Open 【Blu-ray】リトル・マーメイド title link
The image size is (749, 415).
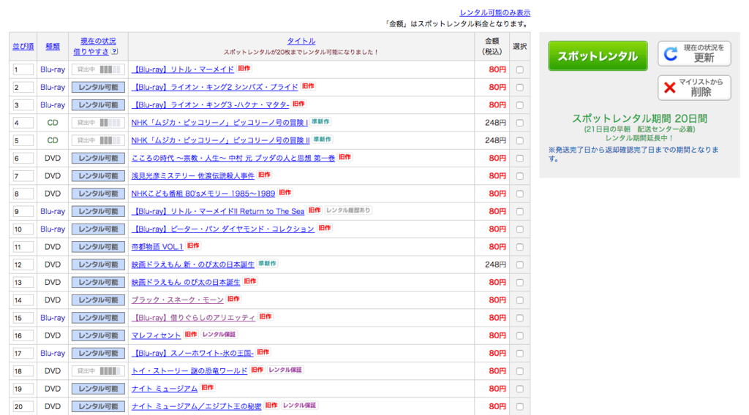182,69
